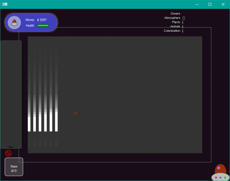
Task: Select the Atmosphere label
Action: click(x=172, y=18)
